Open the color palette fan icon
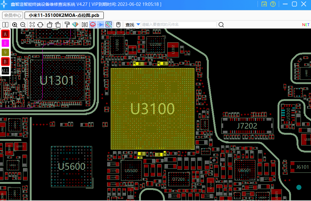 coord(75,25)
